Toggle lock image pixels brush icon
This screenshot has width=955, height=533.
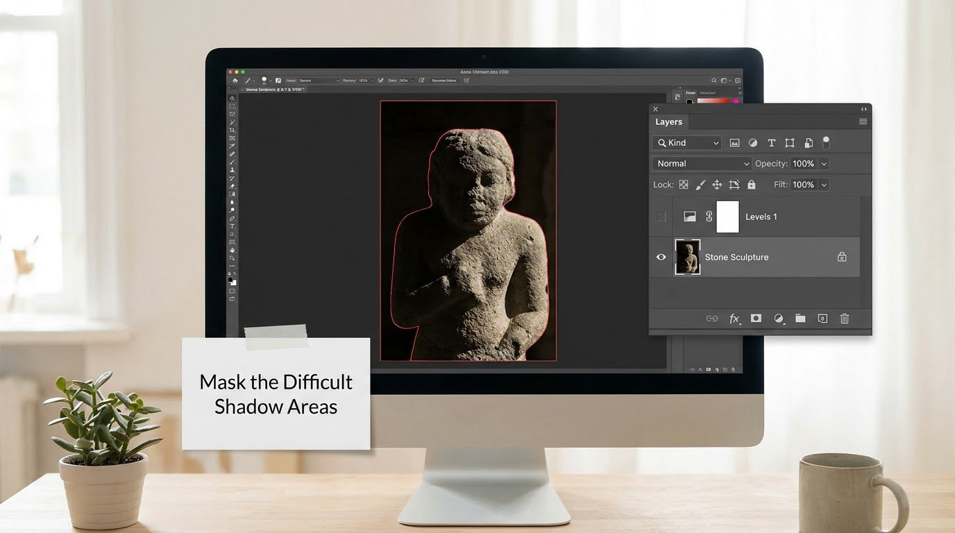(x=700, y=185)
